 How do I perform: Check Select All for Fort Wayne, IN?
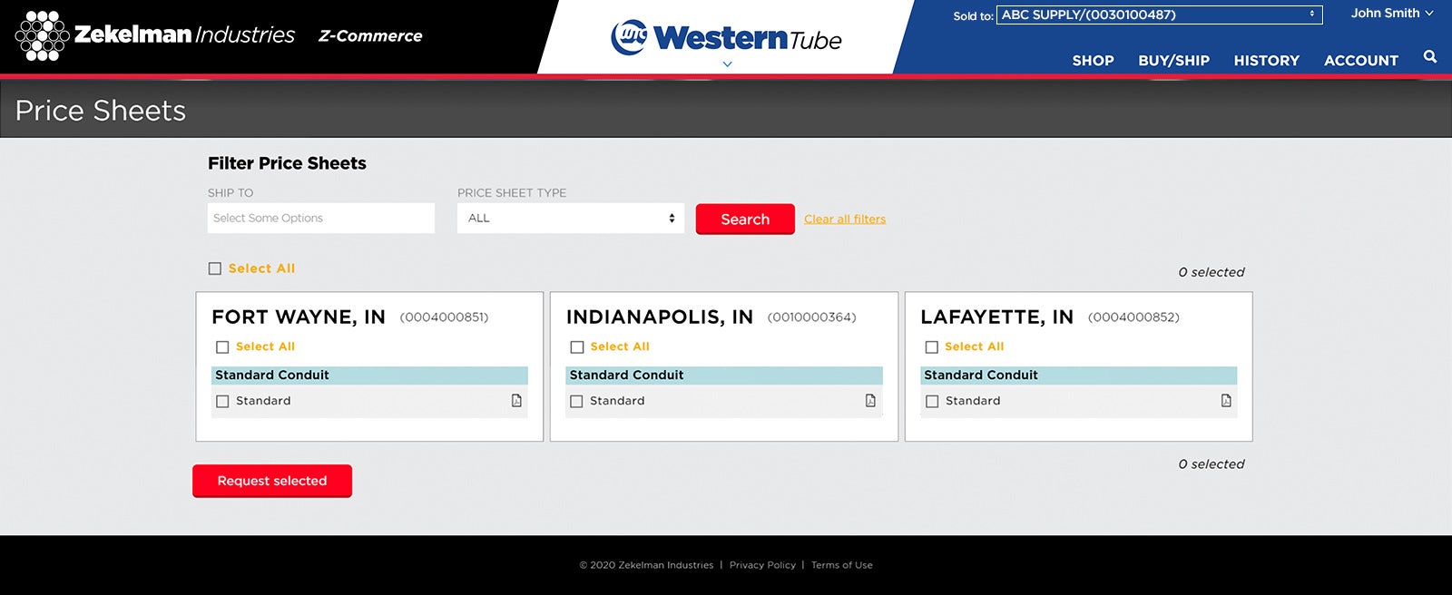pos(222,347)
